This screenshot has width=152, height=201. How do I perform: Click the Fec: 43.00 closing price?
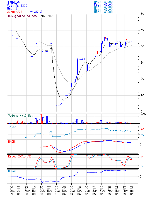point(103,5)
